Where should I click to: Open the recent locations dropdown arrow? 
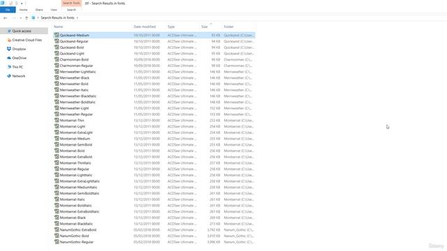pos(20,18)
